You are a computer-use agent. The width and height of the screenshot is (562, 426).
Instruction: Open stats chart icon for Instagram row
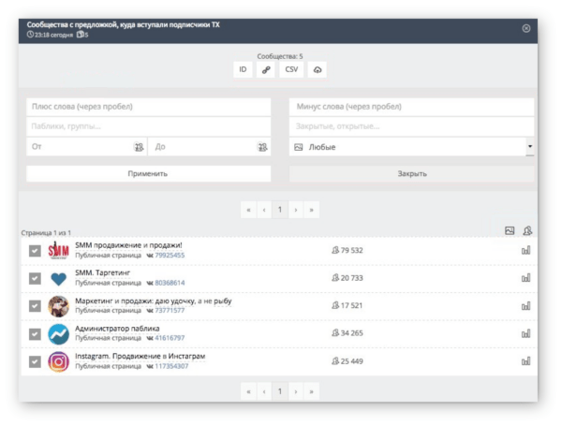[x=525, y=361]
